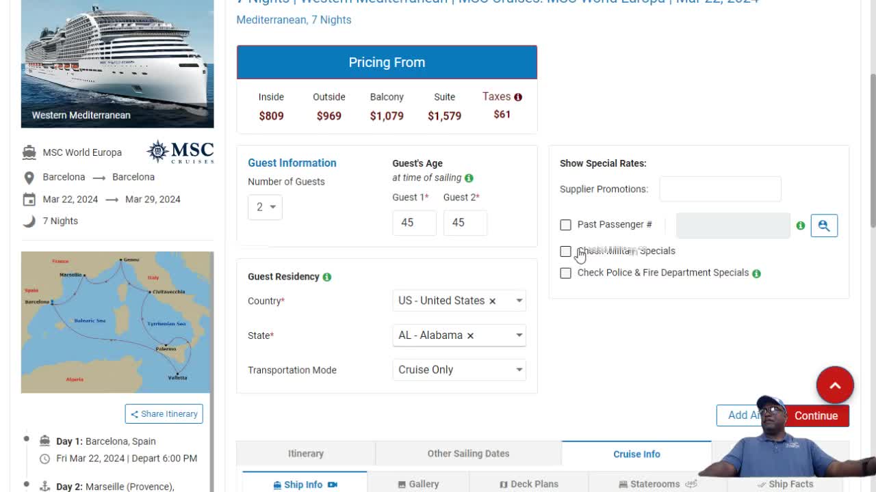Open the Number of Guests dropdown
The width and height of the screenshot is (876, 492).
click(x=266, y=207)
